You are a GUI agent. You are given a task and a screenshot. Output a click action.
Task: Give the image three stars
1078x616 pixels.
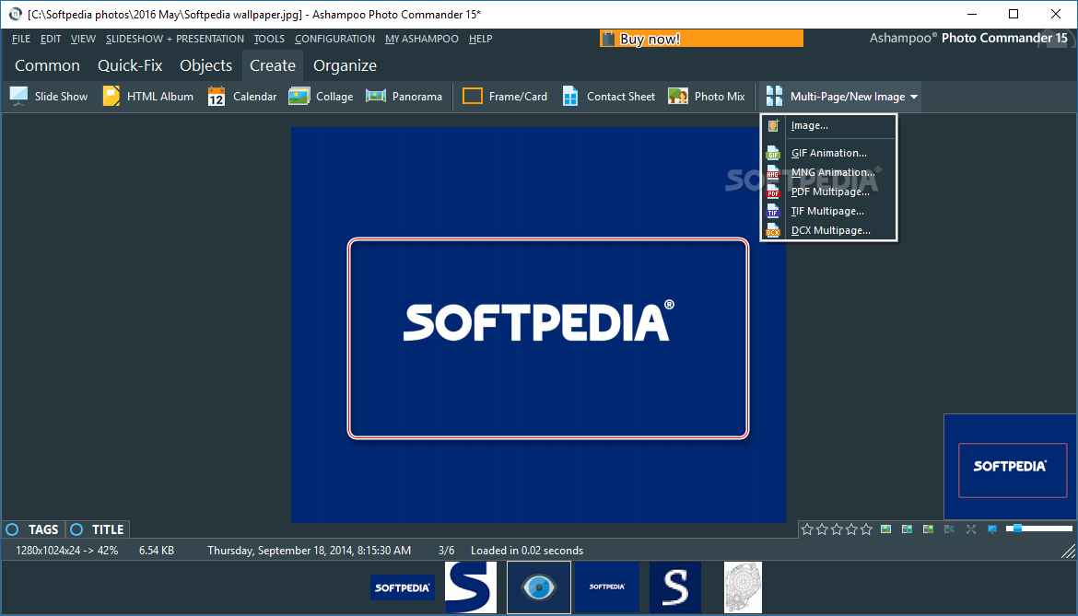[837, 529]
